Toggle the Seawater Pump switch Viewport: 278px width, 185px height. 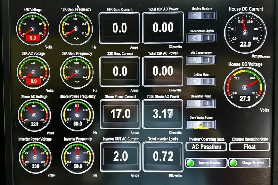coord(202,103)
